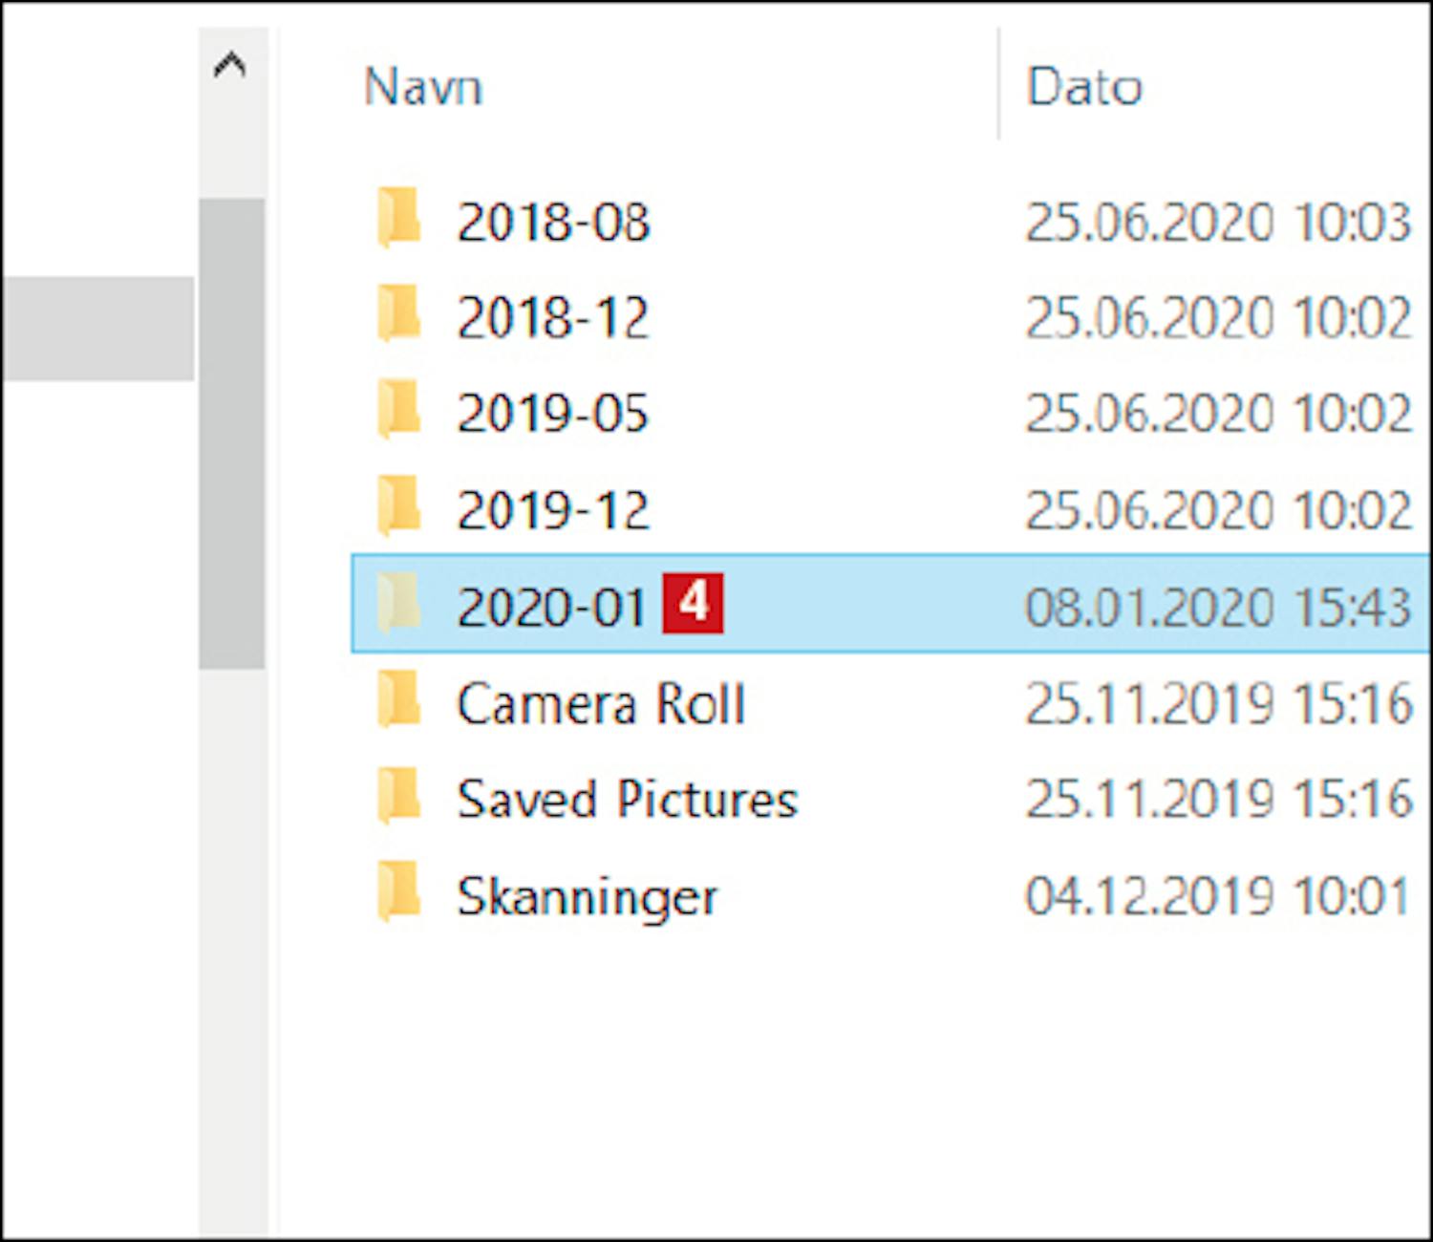Click the 2019-12 folder icon
The width and height of the screenshot is (1433, 1242).
tap(398, 507)
